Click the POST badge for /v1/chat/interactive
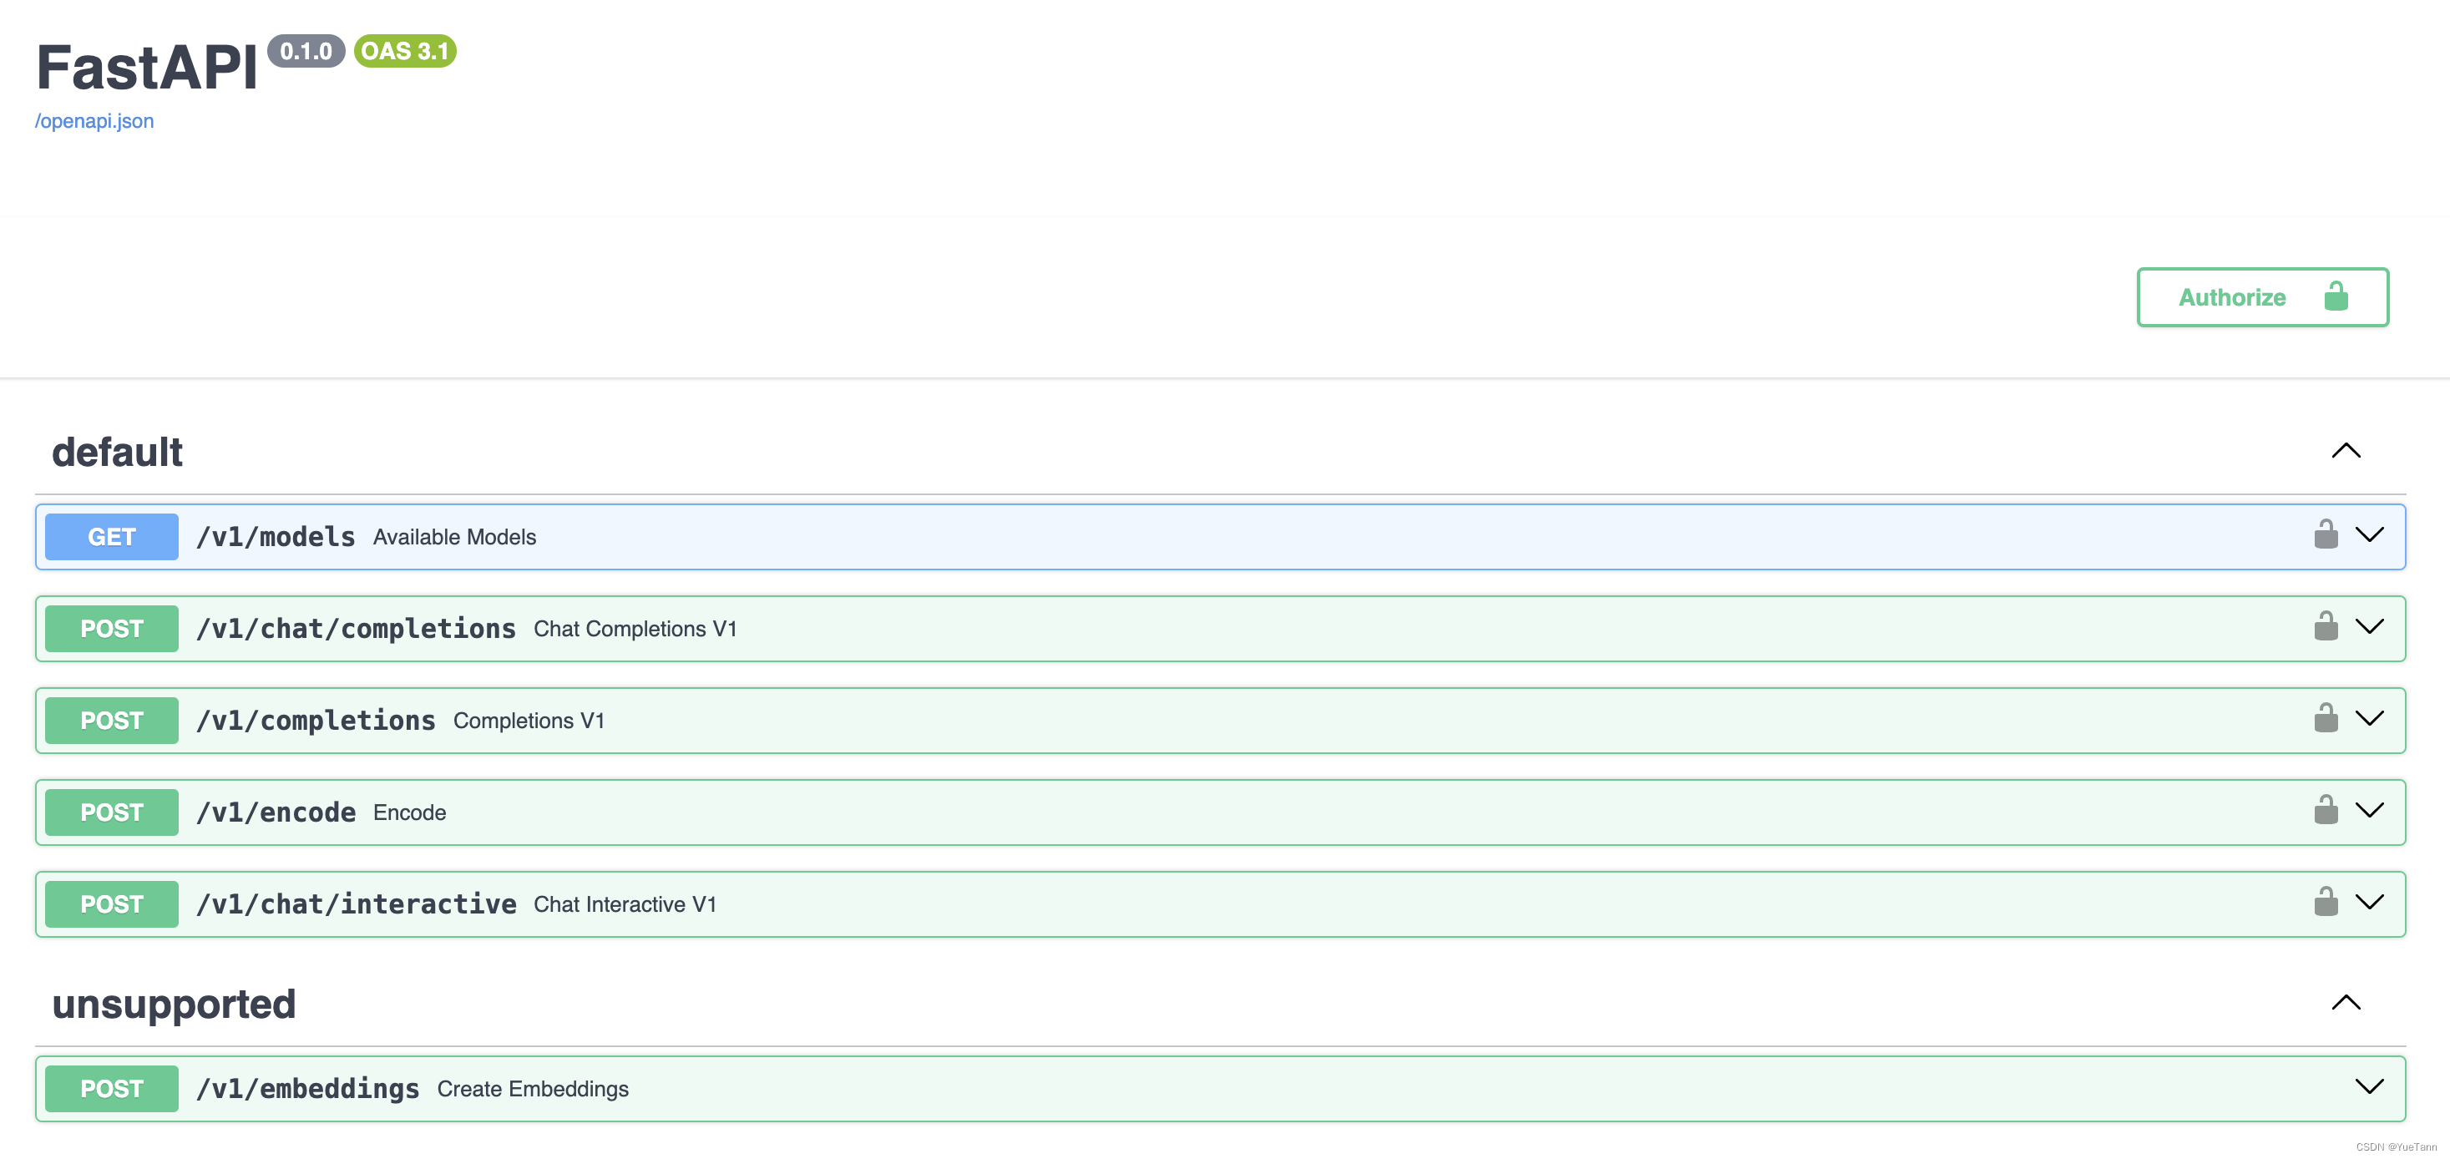Viewport: 2450px width, 1159px height. (111, 904)
